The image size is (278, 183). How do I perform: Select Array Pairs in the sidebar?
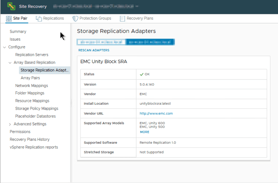(30, 78)
